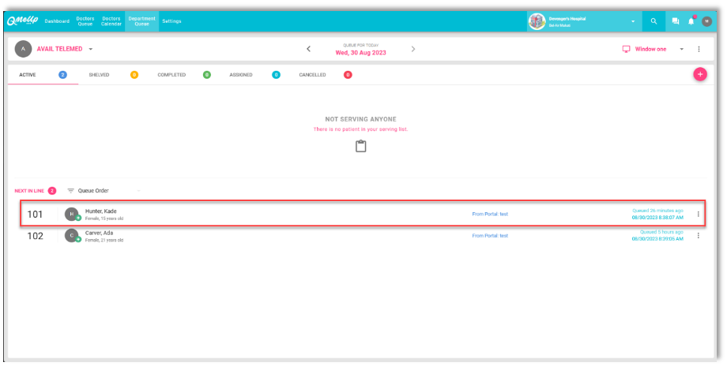
Task: Switch to the Cancelled tab
Action: click(x=312, y=75)
